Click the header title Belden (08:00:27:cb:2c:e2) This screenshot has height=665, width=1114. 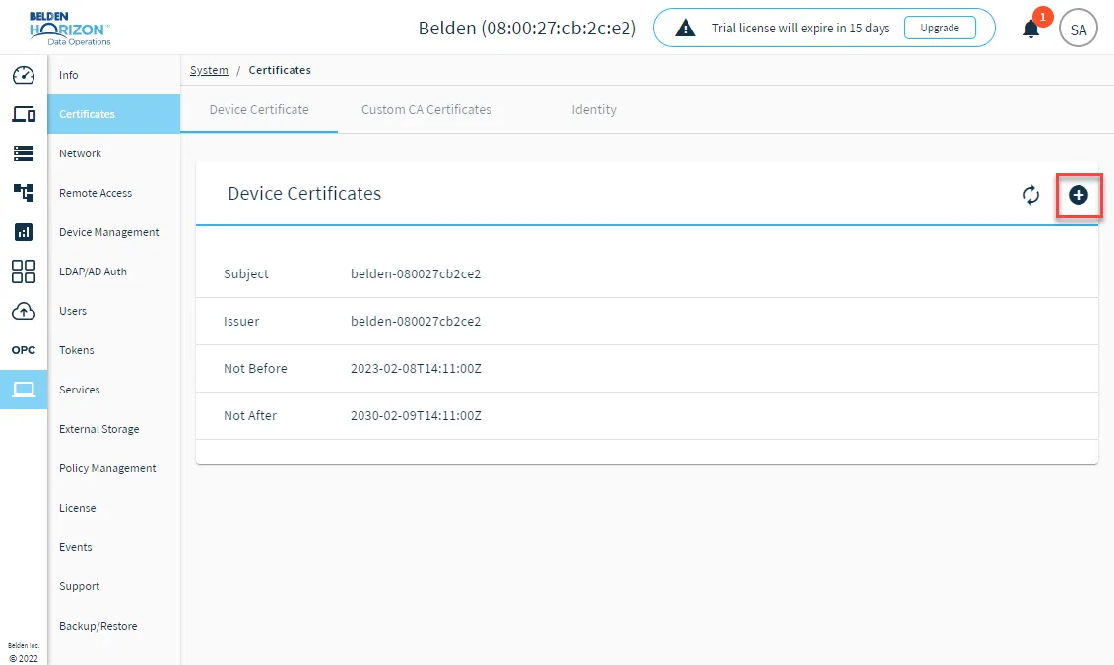click(527, 28)
